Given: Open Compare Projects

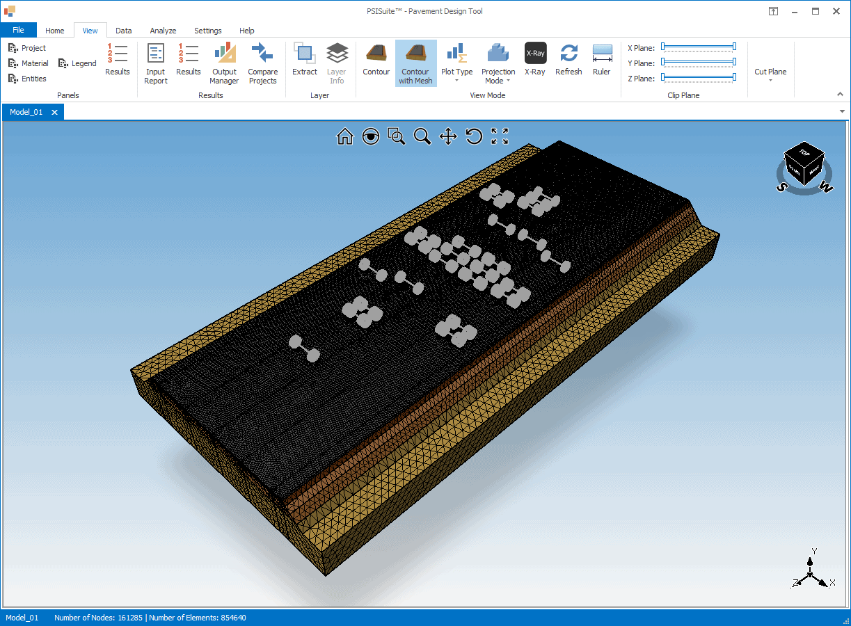Looking at the screenshot, I should click(262, 64).
